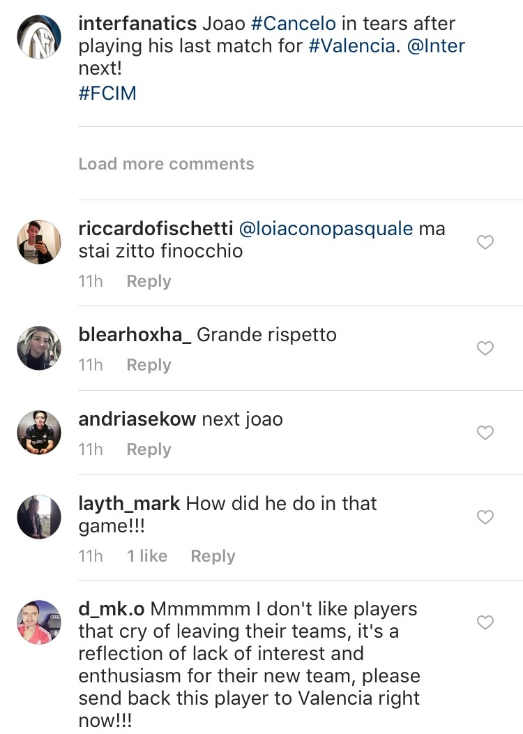Open interfanatics profile picture
Viewport: 523px width, 734px height.
[x=39, y=36]
